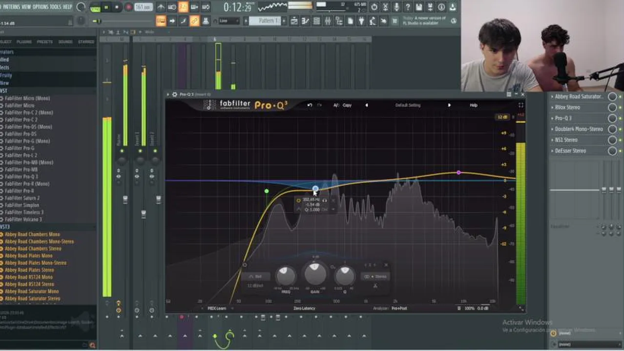624x351 pixels.
Task: Collapse the VST3 browser folder
Action: pyautogui.click(x=5, y=227)
